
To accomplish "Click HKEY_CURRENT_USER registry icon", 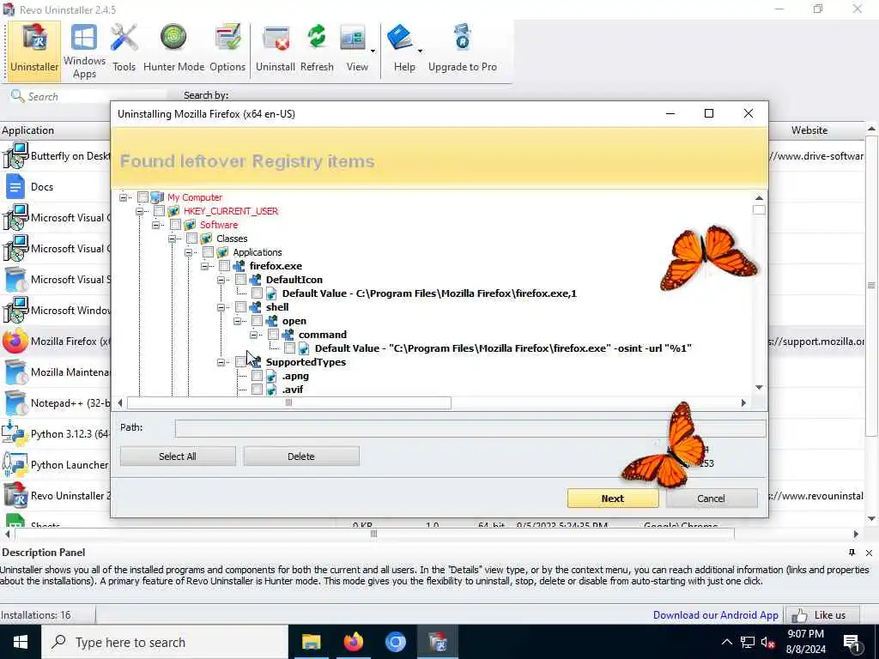I will pyautogui.click(x=173, y=211).
